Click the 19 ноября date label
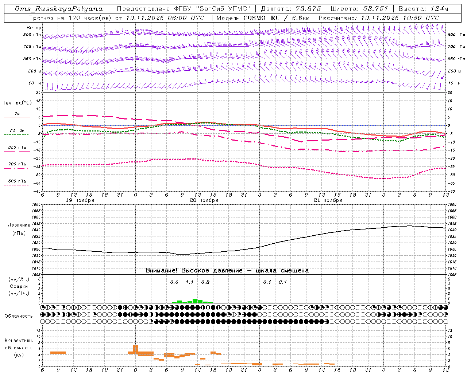The image size is (467, 373). pyautogui.click(x=80, y=200)
